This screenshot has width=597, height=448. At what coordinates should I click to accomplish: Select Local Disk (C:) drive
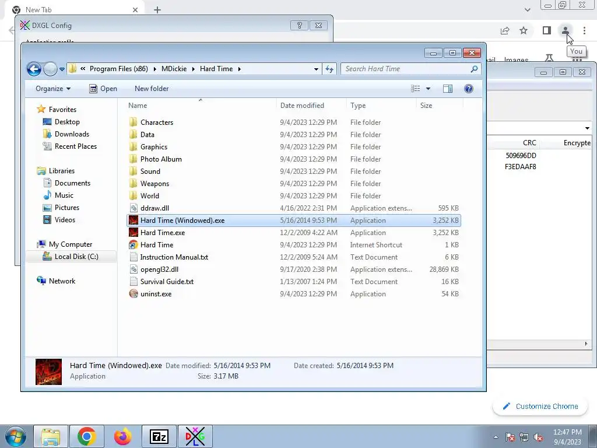[x=71, y=257]
